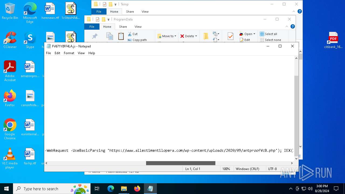Image resolution: width=345 pixels, height=194 pixels.
Task: Click Copy path in ProgramData ribbon
Action: click(x=137, y=40)
